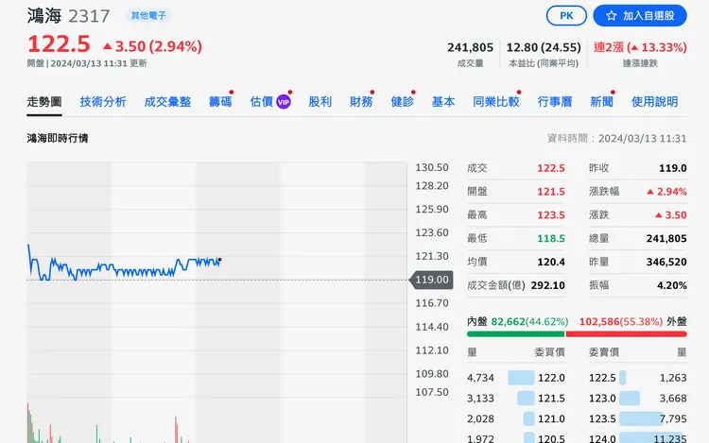This screenshot has height=443, width=709.
Task: Open the 估價 tab
Action: pos(261,102)
